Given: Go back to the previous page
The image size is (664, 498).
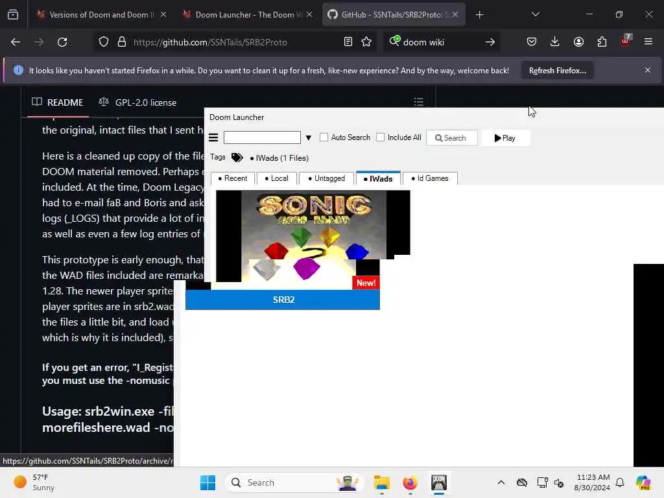Looking at the screenshot, I should point(16,42).
